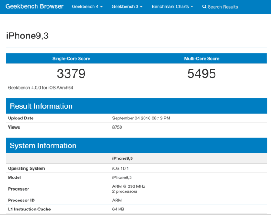Expand the Geekbench 3 dropdown

(127, 7)
